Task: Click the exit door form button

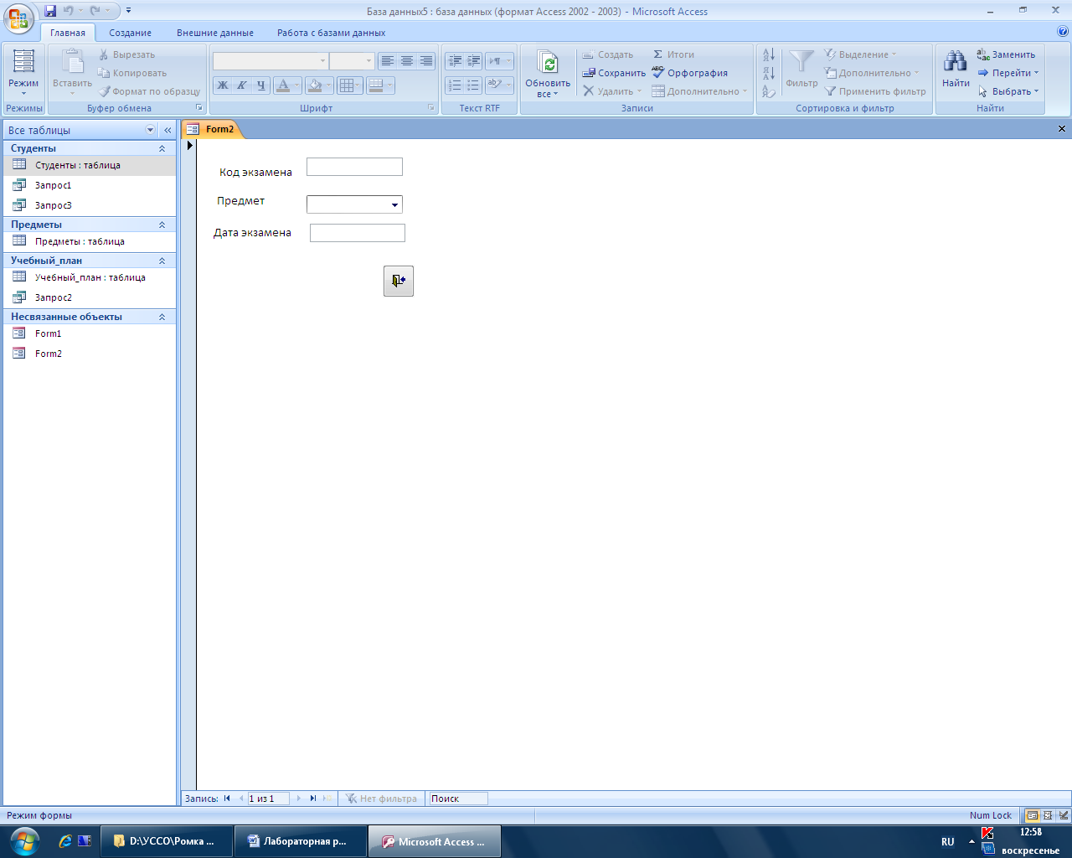Action: tap(399, 281)
